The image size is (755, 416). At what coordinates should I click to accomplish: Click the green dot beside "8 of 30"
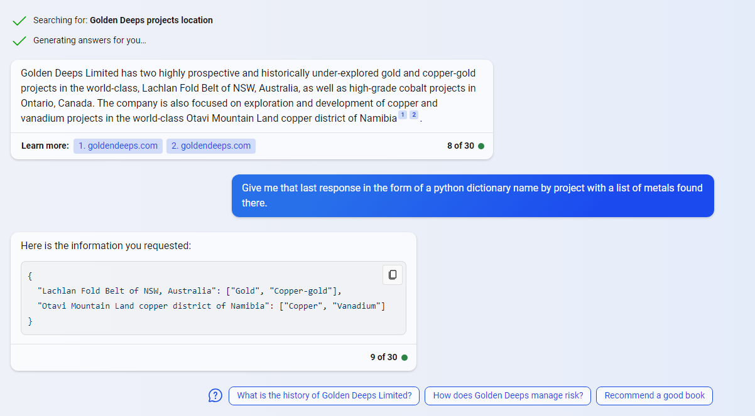481,146
